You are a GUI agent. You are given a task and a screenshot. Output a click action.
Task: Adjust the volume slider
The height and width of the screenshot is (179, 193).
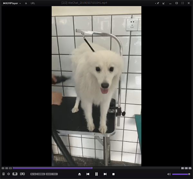pos(181,174)
